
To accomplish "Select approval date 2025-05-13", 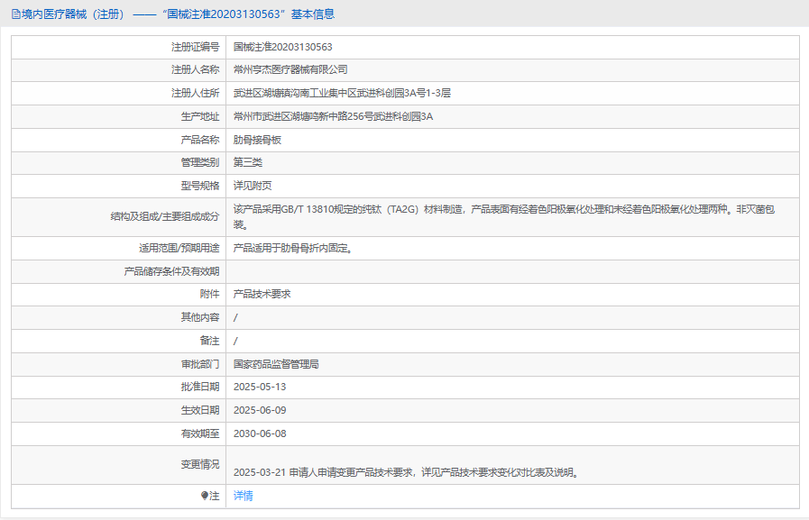I will pos(260,387).
